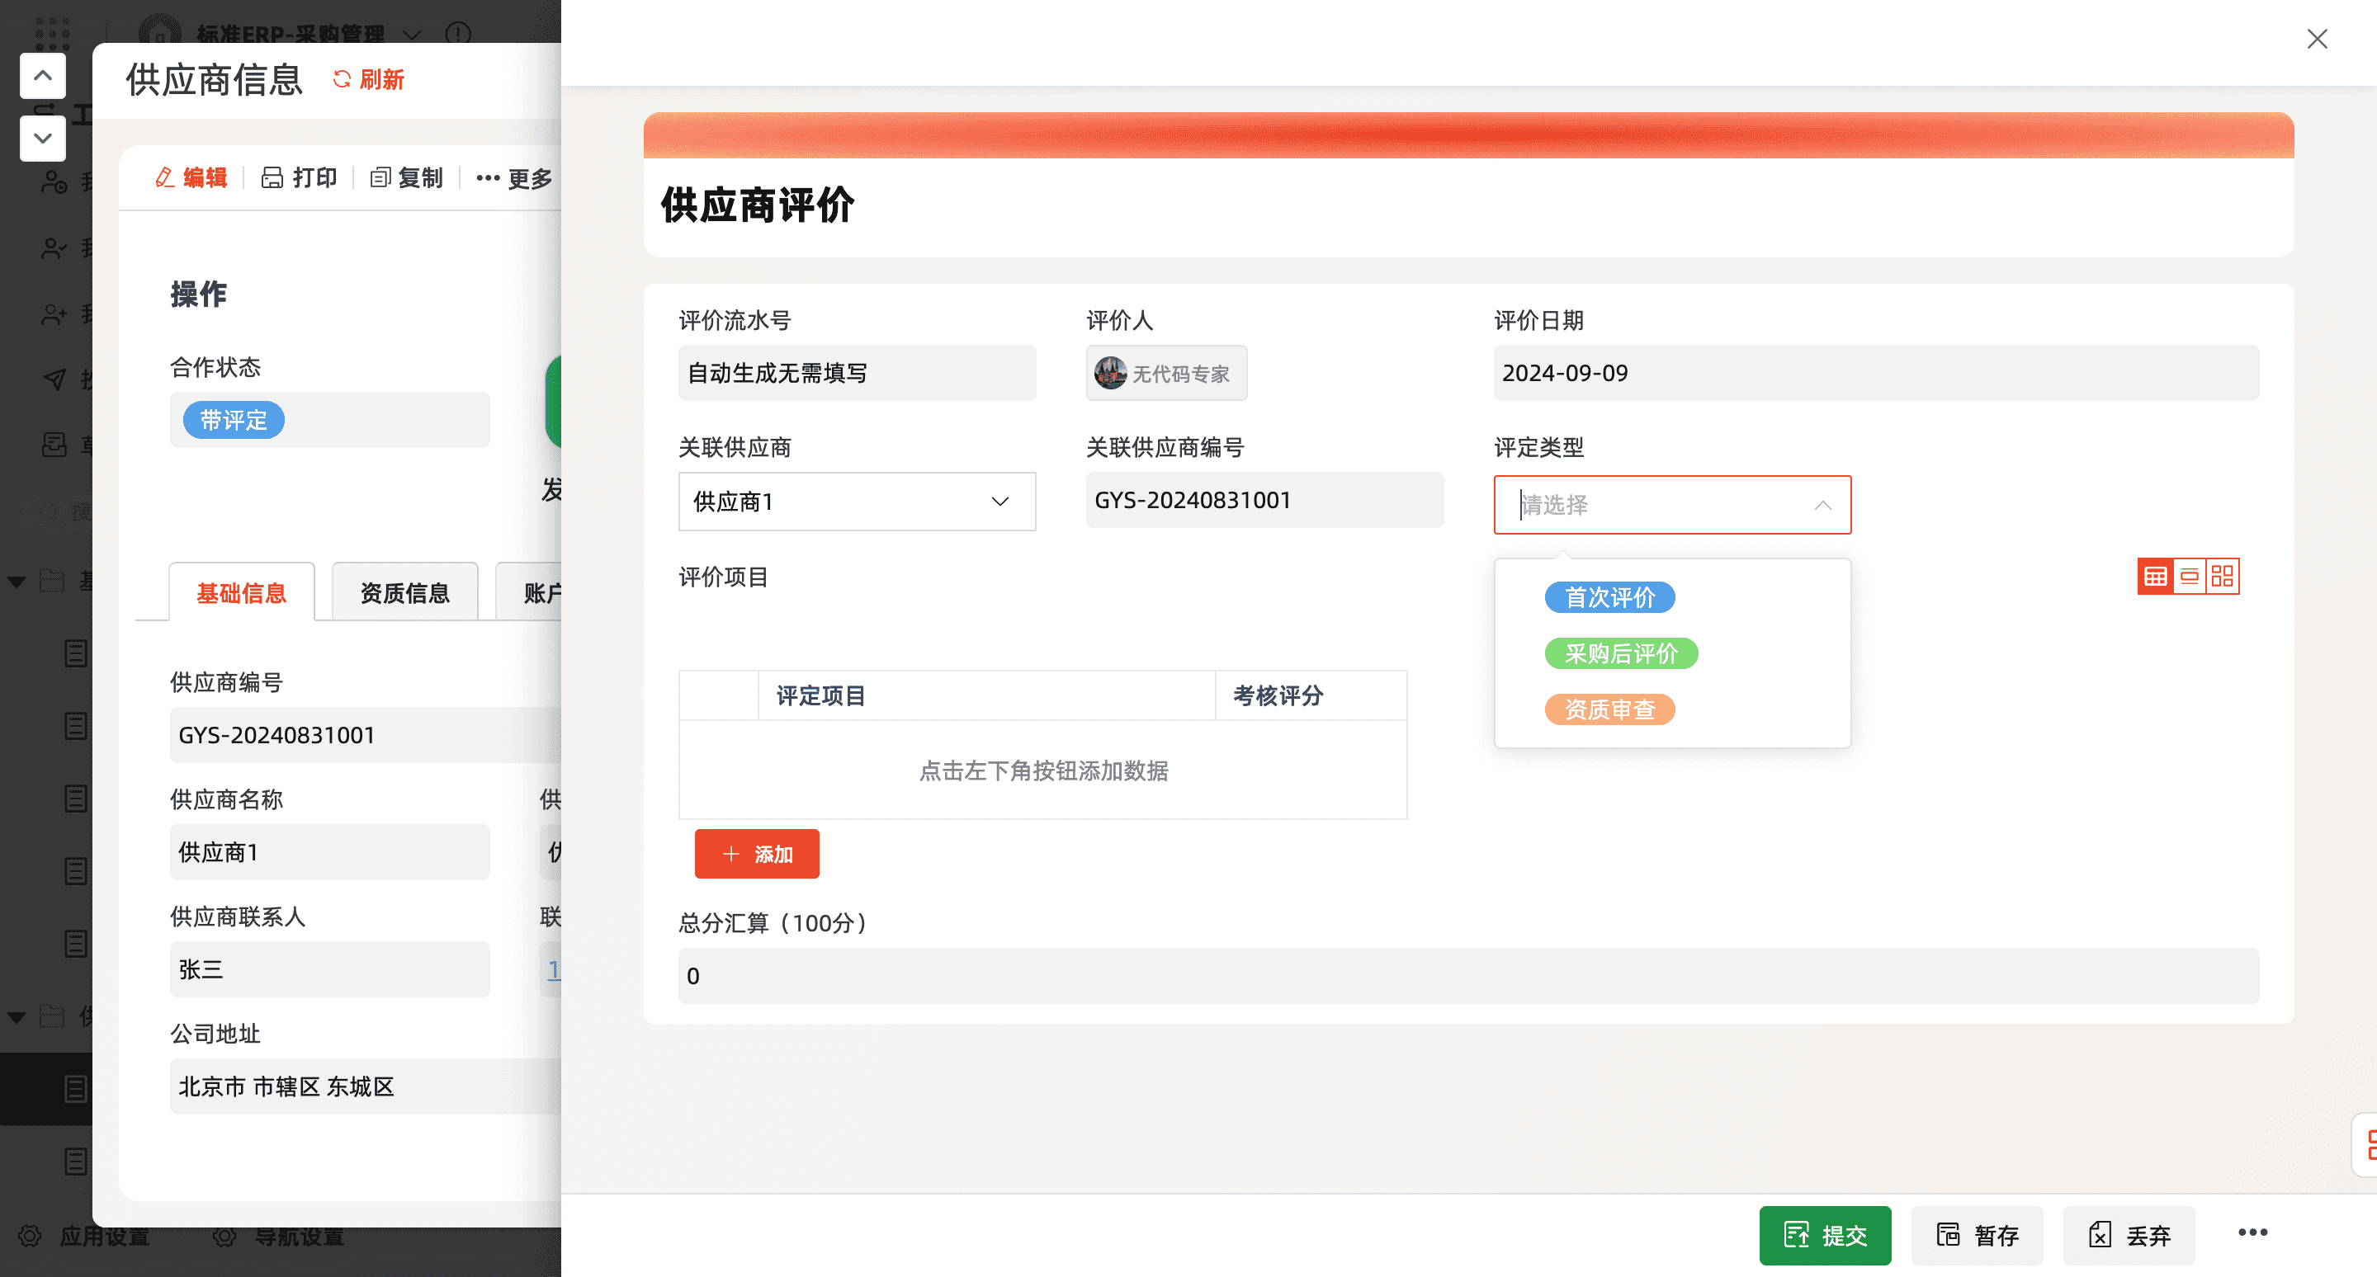Select 采购后评价 option in dropdown
2377x1277 pixels.
pos(1620,653)
